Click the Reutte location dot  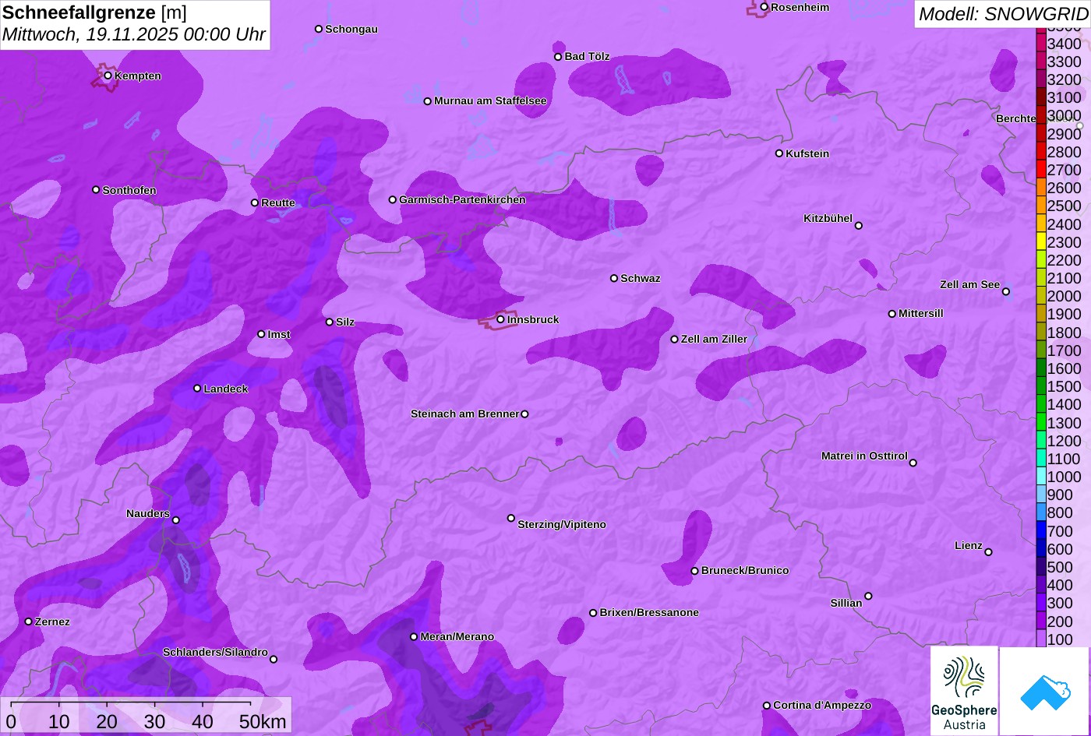(x=254, y=202)
